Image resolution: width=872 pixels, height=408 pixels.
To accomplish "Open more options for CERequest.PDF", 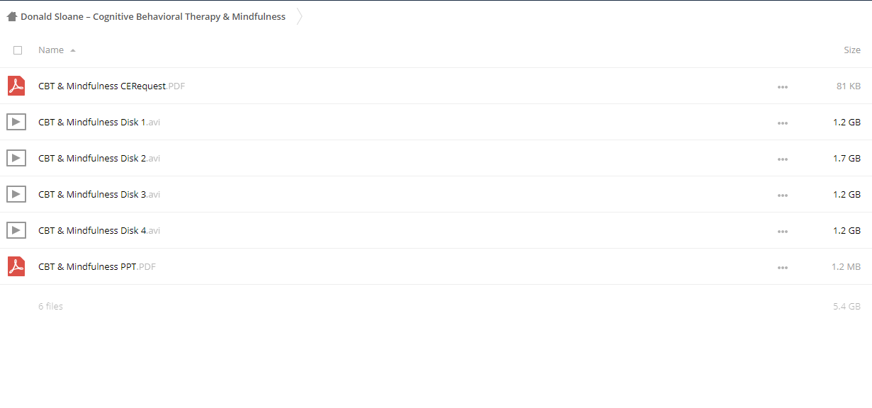I will (x=782, y=87).
